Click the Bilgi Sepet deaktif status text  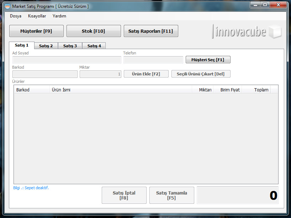(x=31, y=188)
